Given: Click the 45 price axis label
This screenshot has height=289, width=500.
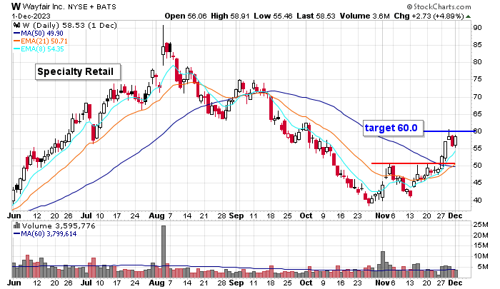Looking at the screenshot, I should [x=477, y=183].
